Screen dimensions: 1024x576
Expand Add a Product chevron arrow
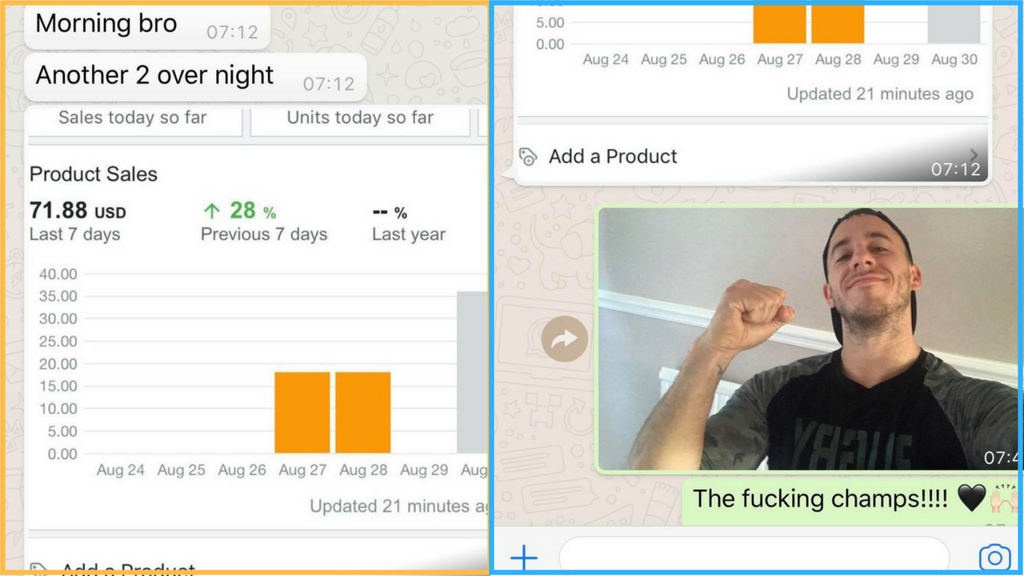974,155
